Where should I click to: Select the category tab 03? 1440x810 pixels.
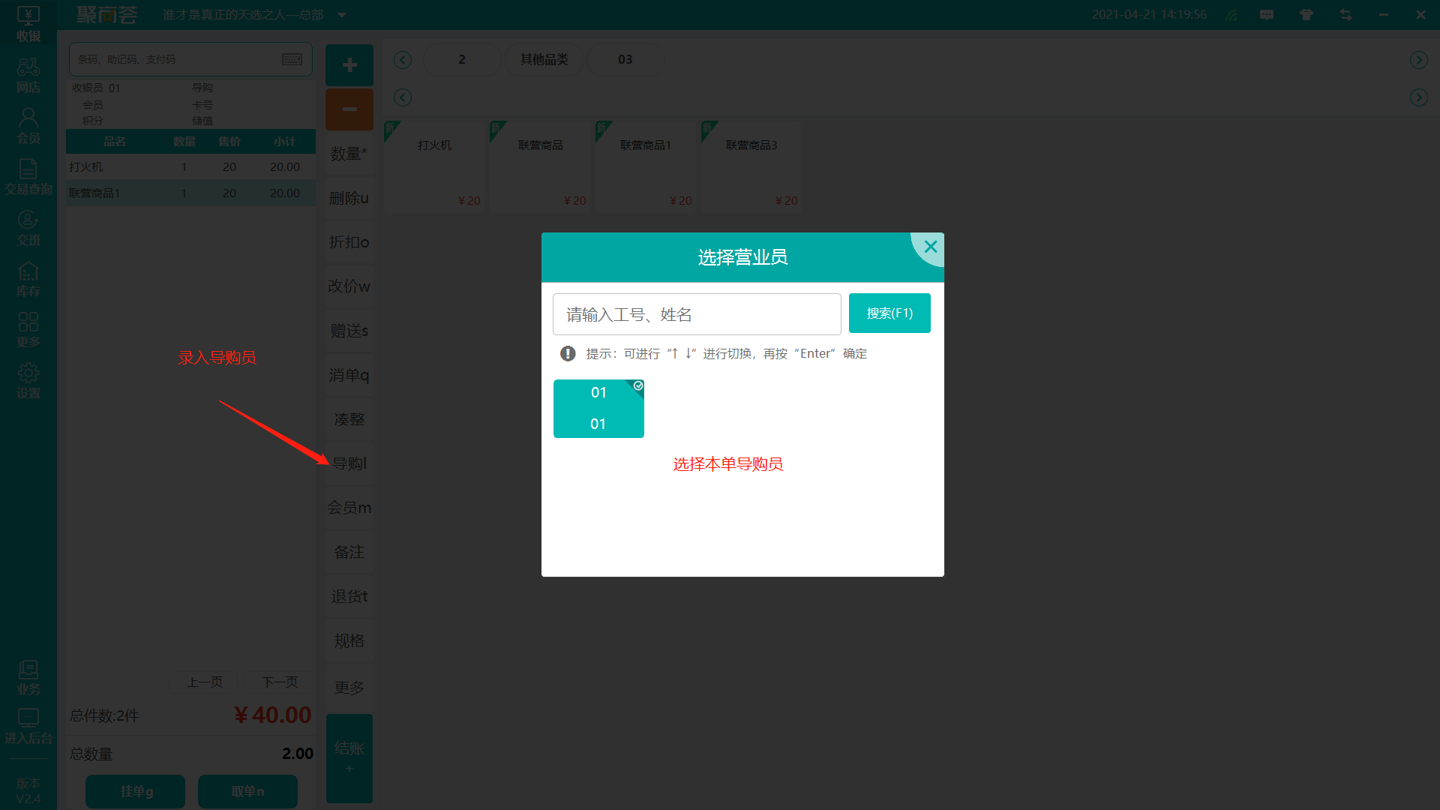pos(625,59)
